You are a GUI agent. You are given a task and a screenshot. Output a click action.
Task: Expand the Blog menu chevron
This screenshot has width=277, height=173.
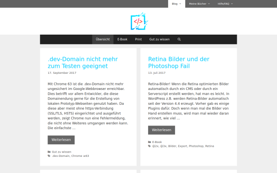180,4
